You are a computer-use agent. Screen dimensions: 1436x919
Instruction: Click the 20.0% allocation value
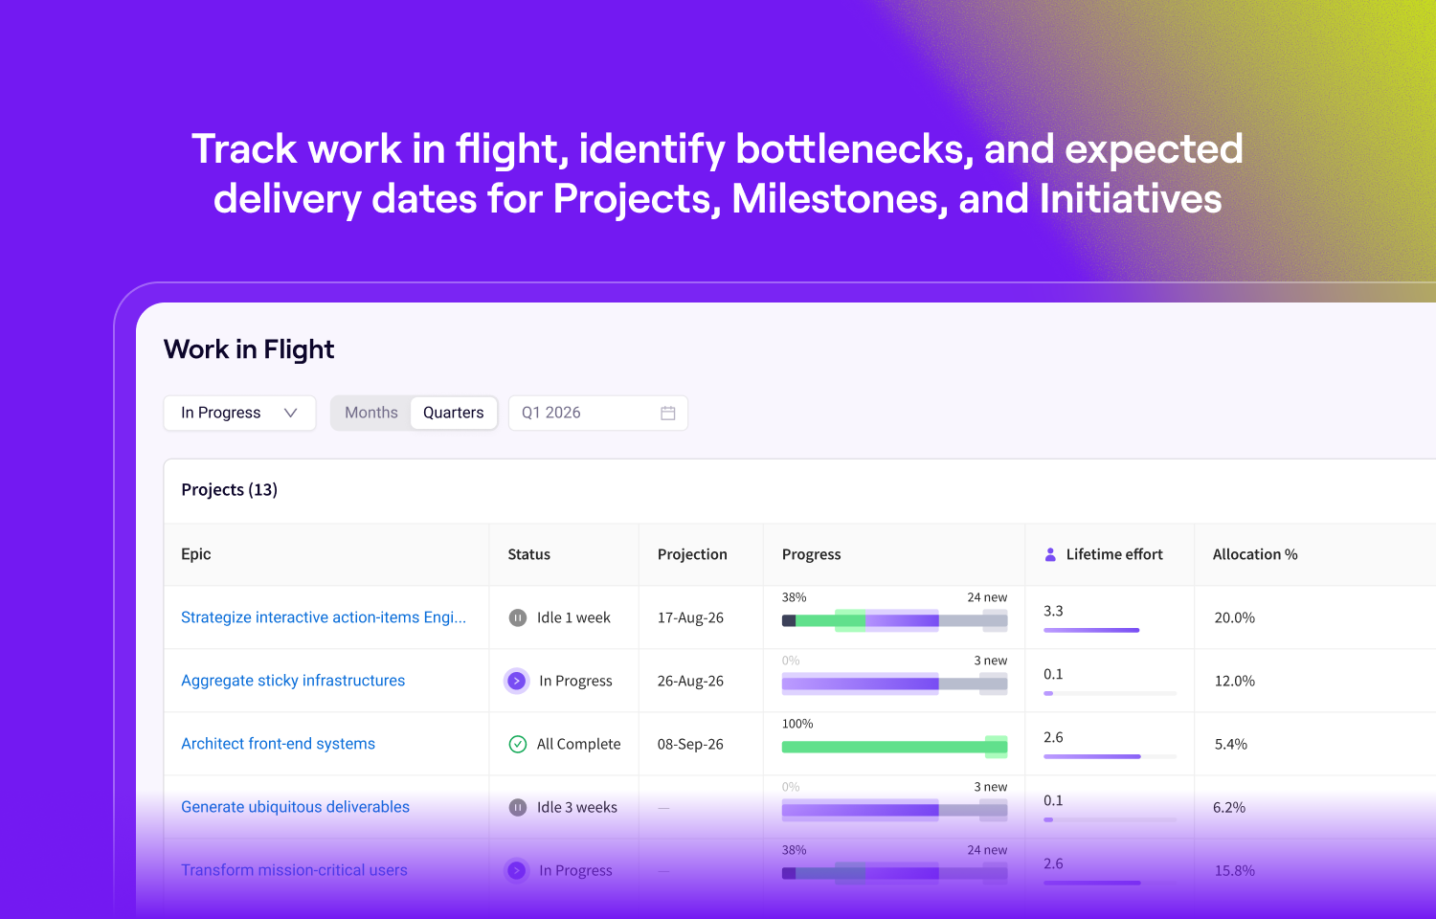point(1235,617)
